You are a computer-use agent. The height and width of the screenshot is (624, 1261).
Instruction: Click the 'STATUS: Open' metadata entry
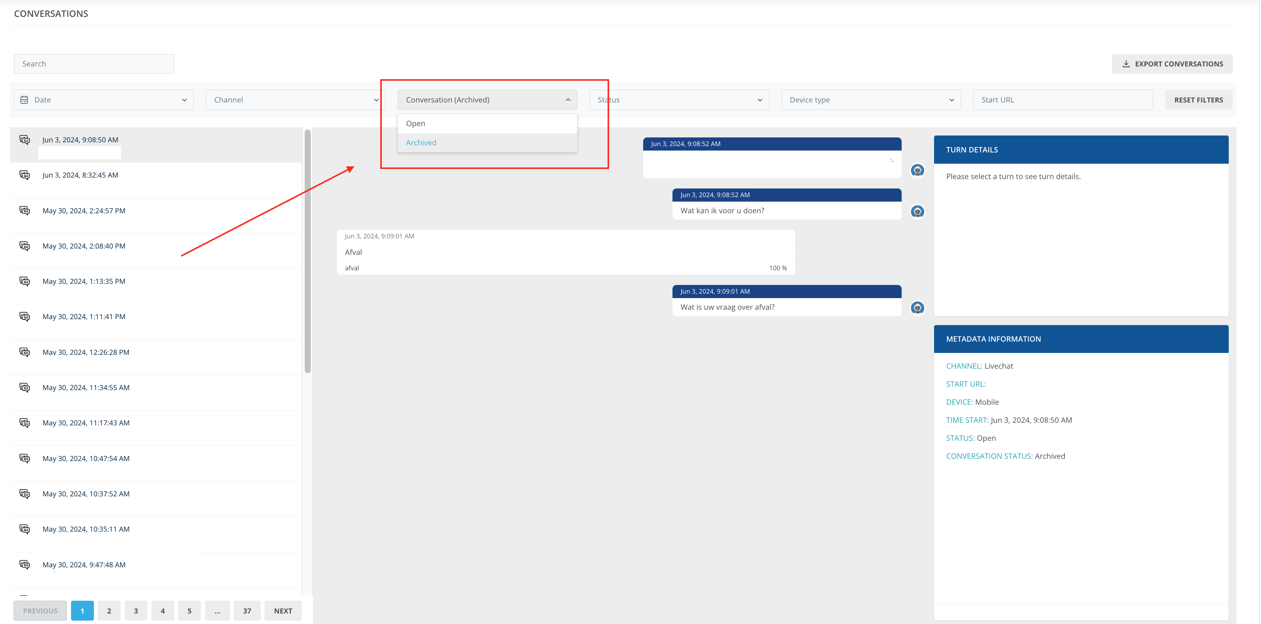click(971, 438)
